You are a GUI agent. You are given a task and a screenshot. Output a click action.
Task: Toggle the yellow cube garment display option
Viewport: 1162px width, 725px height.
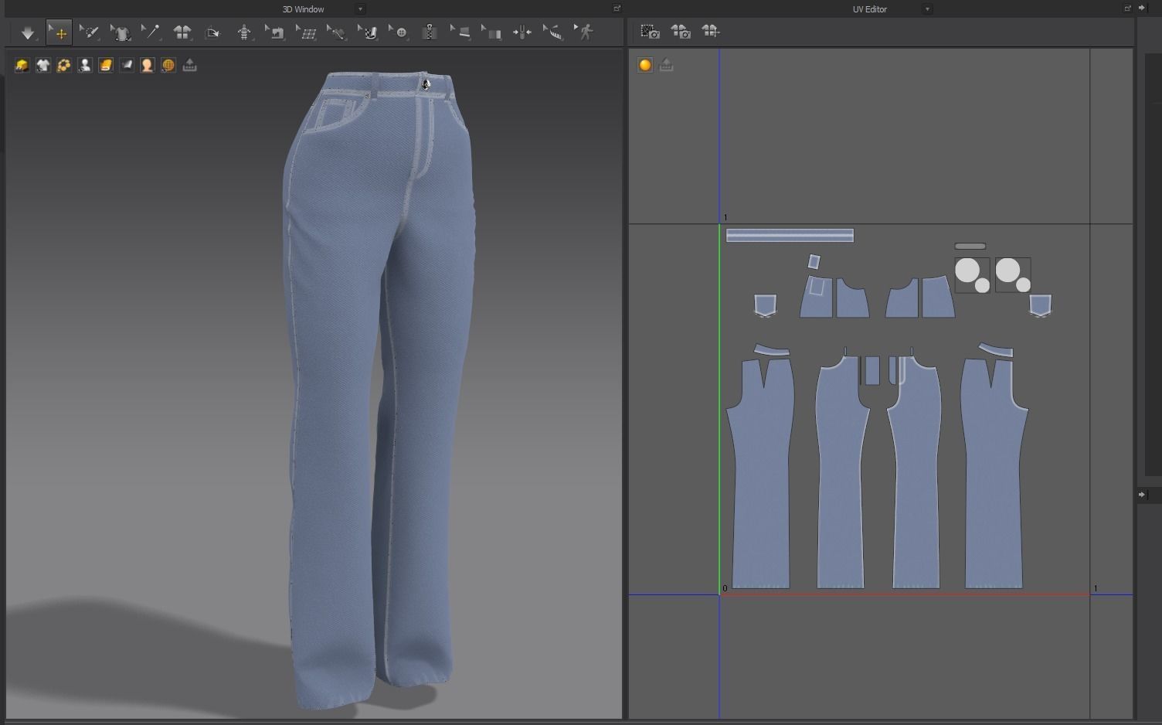coord(22,66)
